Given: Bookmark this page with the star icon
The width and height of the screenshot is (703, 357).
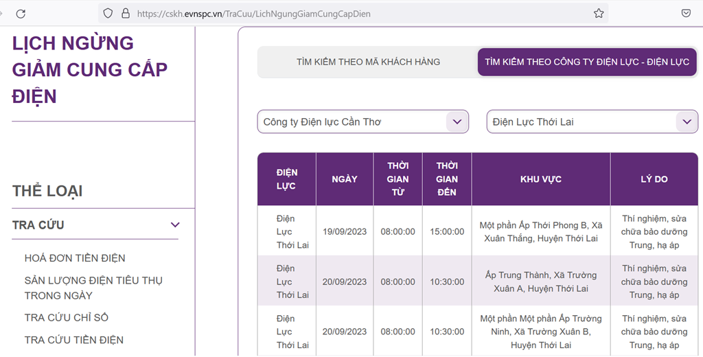Looking at the screenshot, I should 599,14.
